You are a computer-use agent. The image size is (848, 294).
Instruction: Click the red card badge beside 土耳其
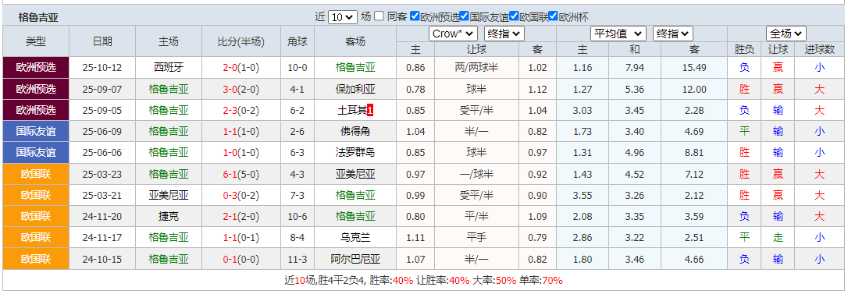(x=370, y=111)
